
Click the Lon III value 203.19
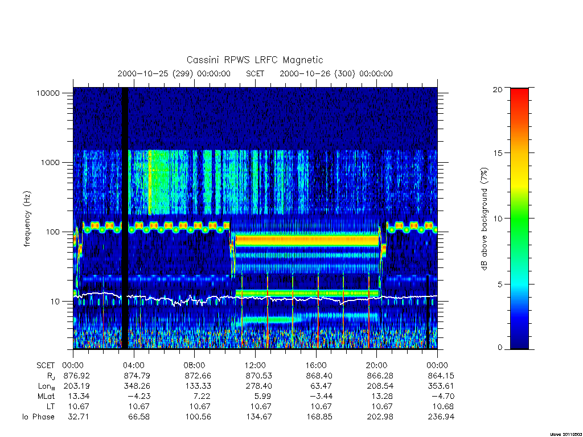(77, 386)
